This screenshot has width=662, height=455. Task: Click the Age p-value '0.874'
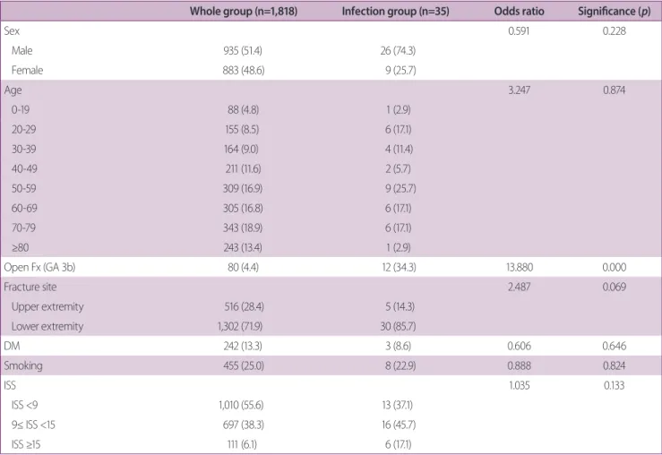pos(615,90)
